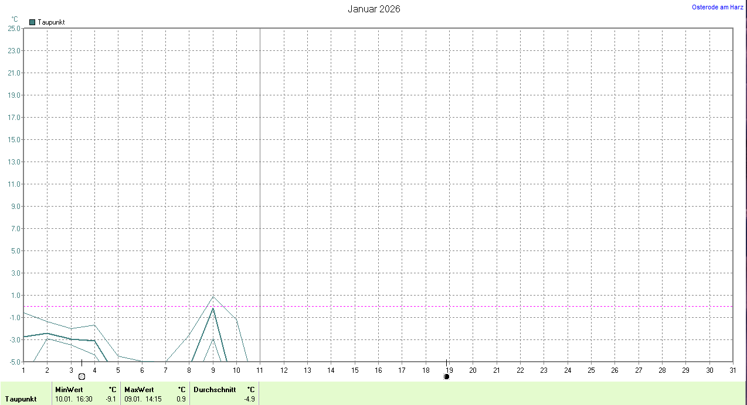The height and width of the screenshot is (405, 747).
Task: Click the Taupunkt row label in table
Action: coord(21,399)
